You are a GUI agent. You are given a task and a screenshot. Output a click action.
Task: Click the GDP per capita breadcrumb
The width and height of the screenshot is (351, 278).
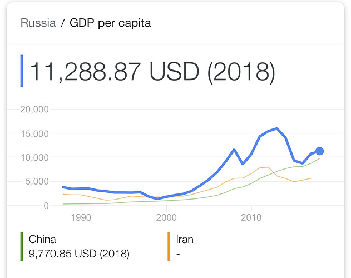click(x=110, y=23)
